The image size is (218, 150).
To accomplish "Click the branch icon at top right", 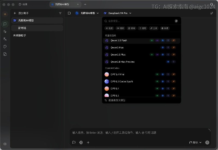I will pyautogui.click(x=212, y=13).
